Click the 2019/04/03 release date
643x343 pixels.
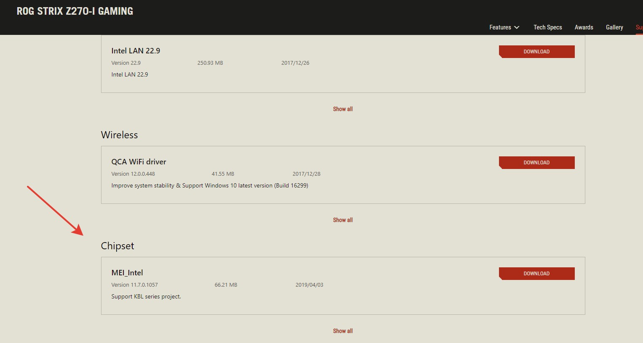click(309, 285)
